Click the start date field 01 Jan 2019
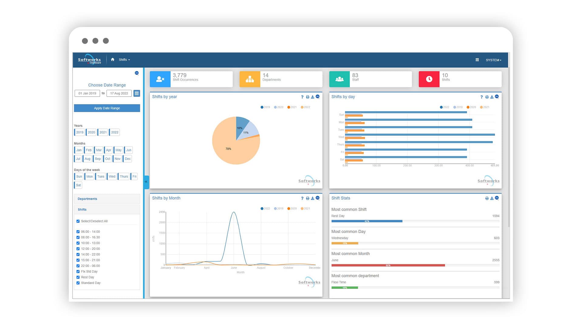Image resolution: width=583 pixels, height=328 pixels. click(87, 93)
